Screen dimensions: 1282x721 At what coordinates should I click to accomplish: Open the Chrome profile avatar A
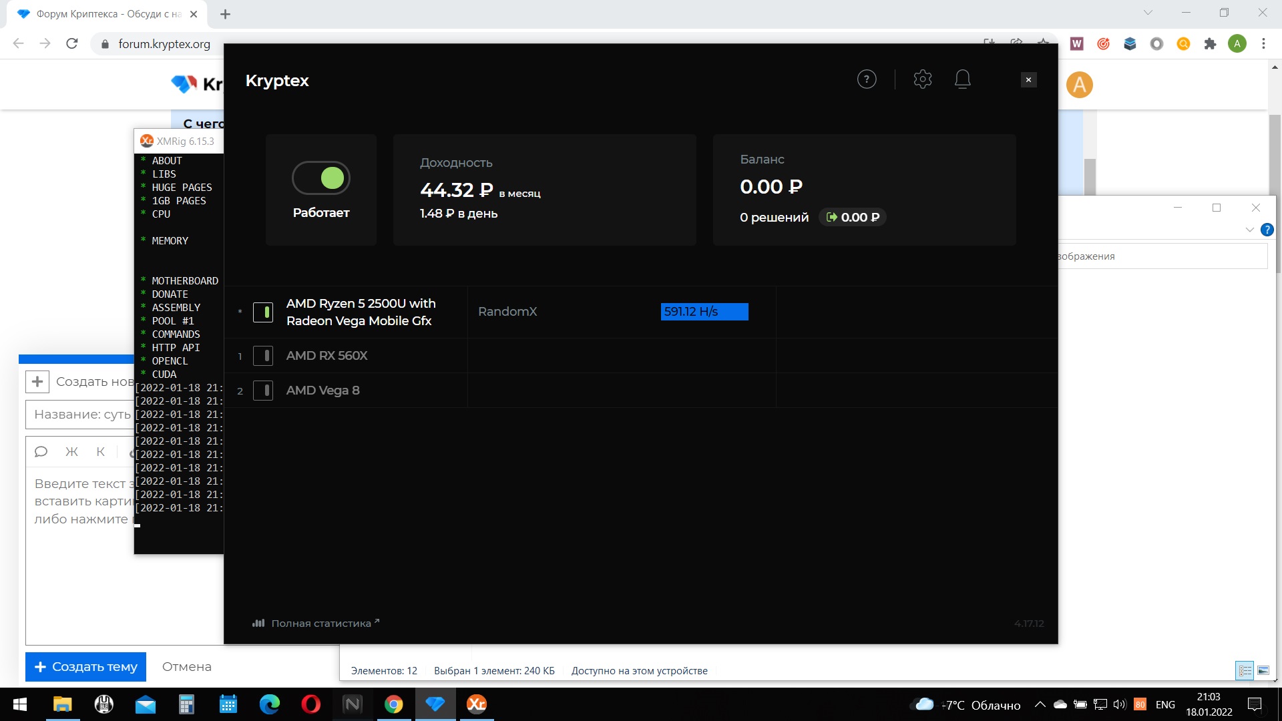[1237, 43]
